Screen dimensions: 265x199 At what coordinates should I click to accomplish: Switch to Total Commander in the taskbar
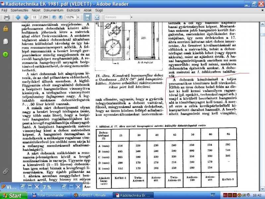pos(50,195)
